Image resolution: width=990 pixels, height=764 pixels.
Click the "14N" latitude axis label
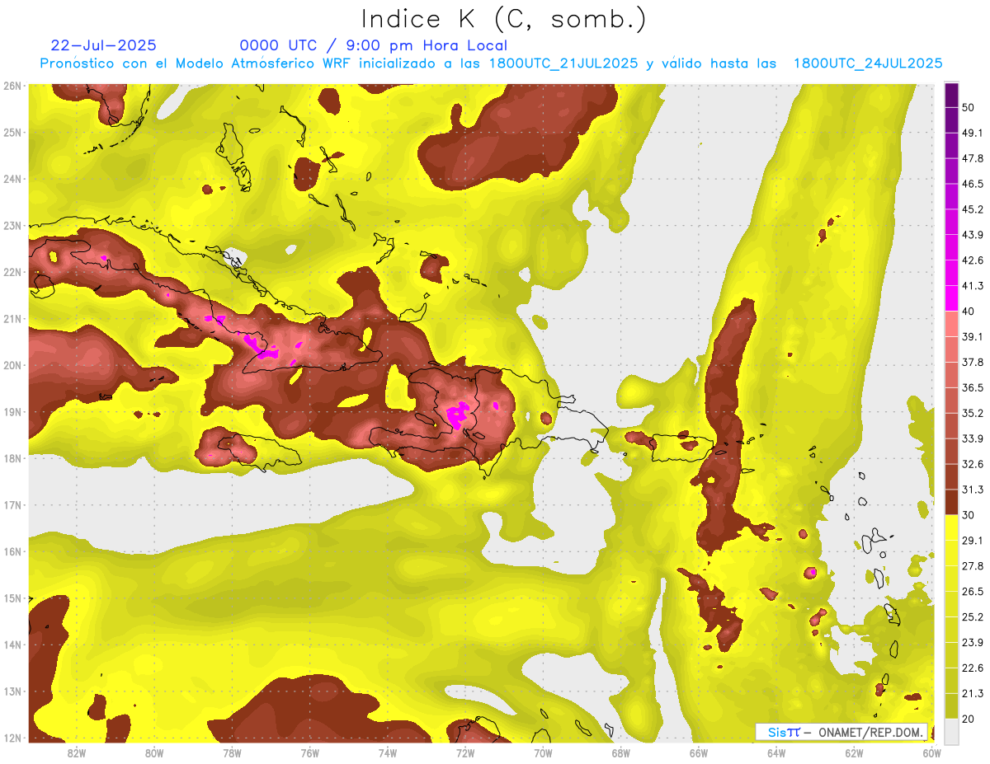tap(12, 644)
